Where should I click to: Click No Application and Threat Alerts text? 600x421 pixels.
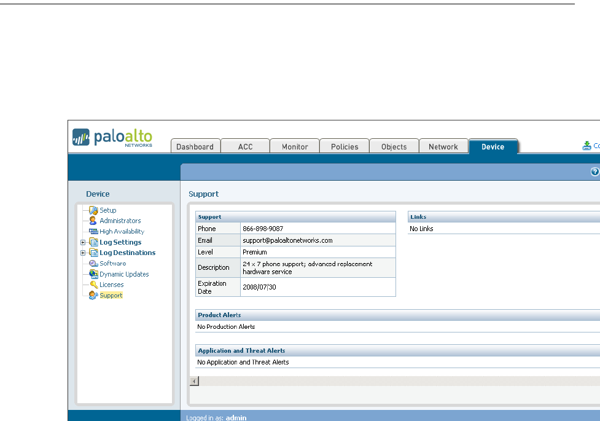point(243,363)
